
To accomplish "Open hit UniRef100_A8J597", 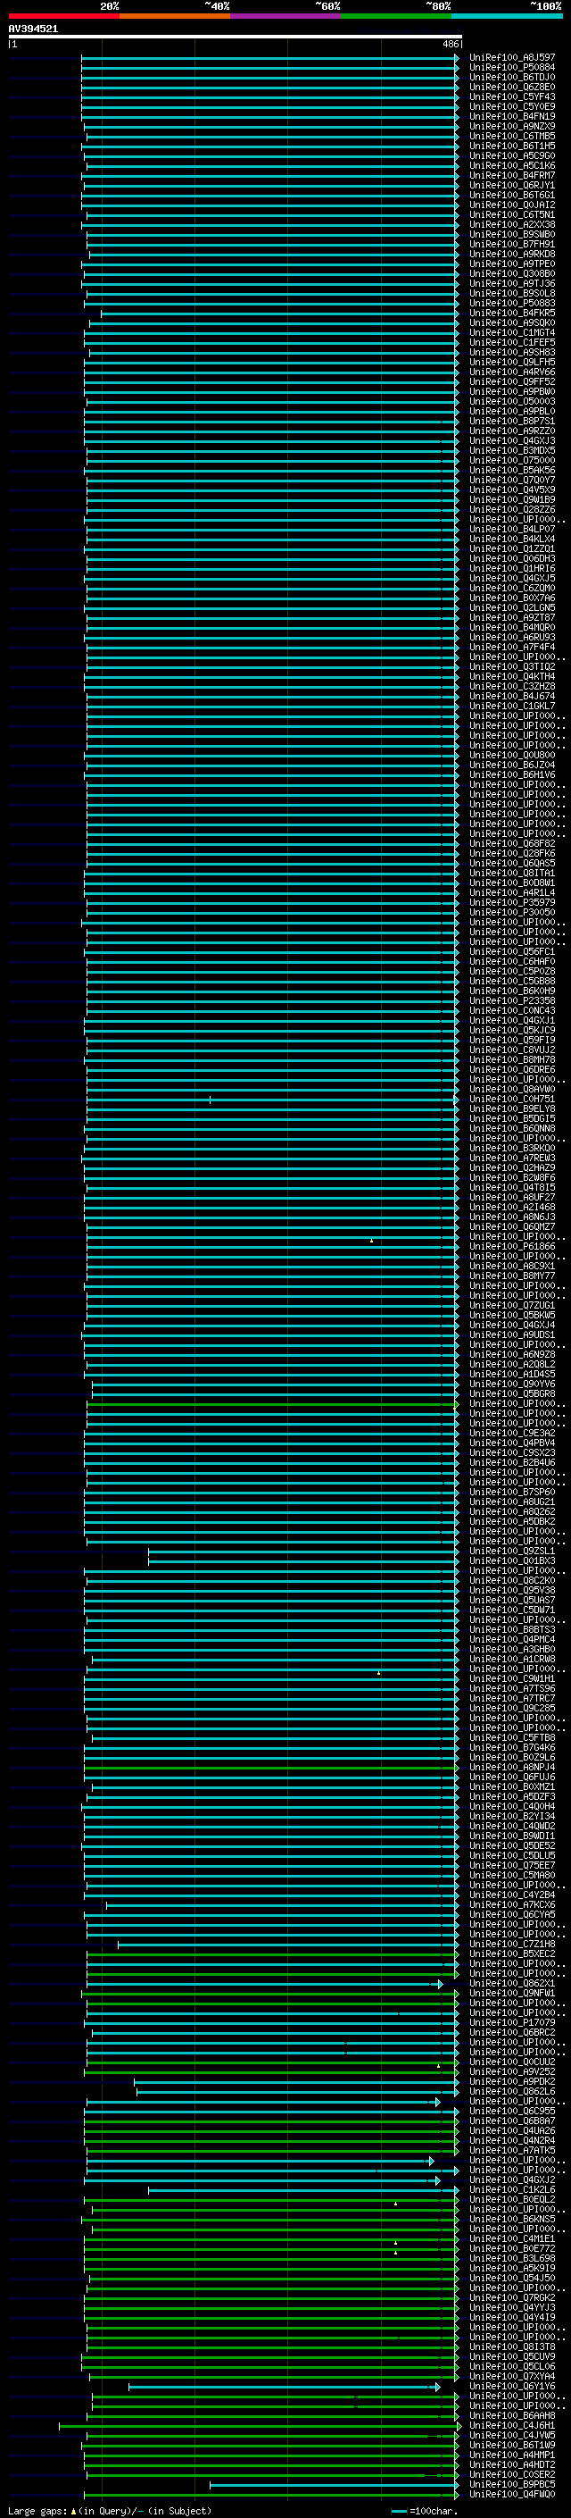I will click(512, 58).
